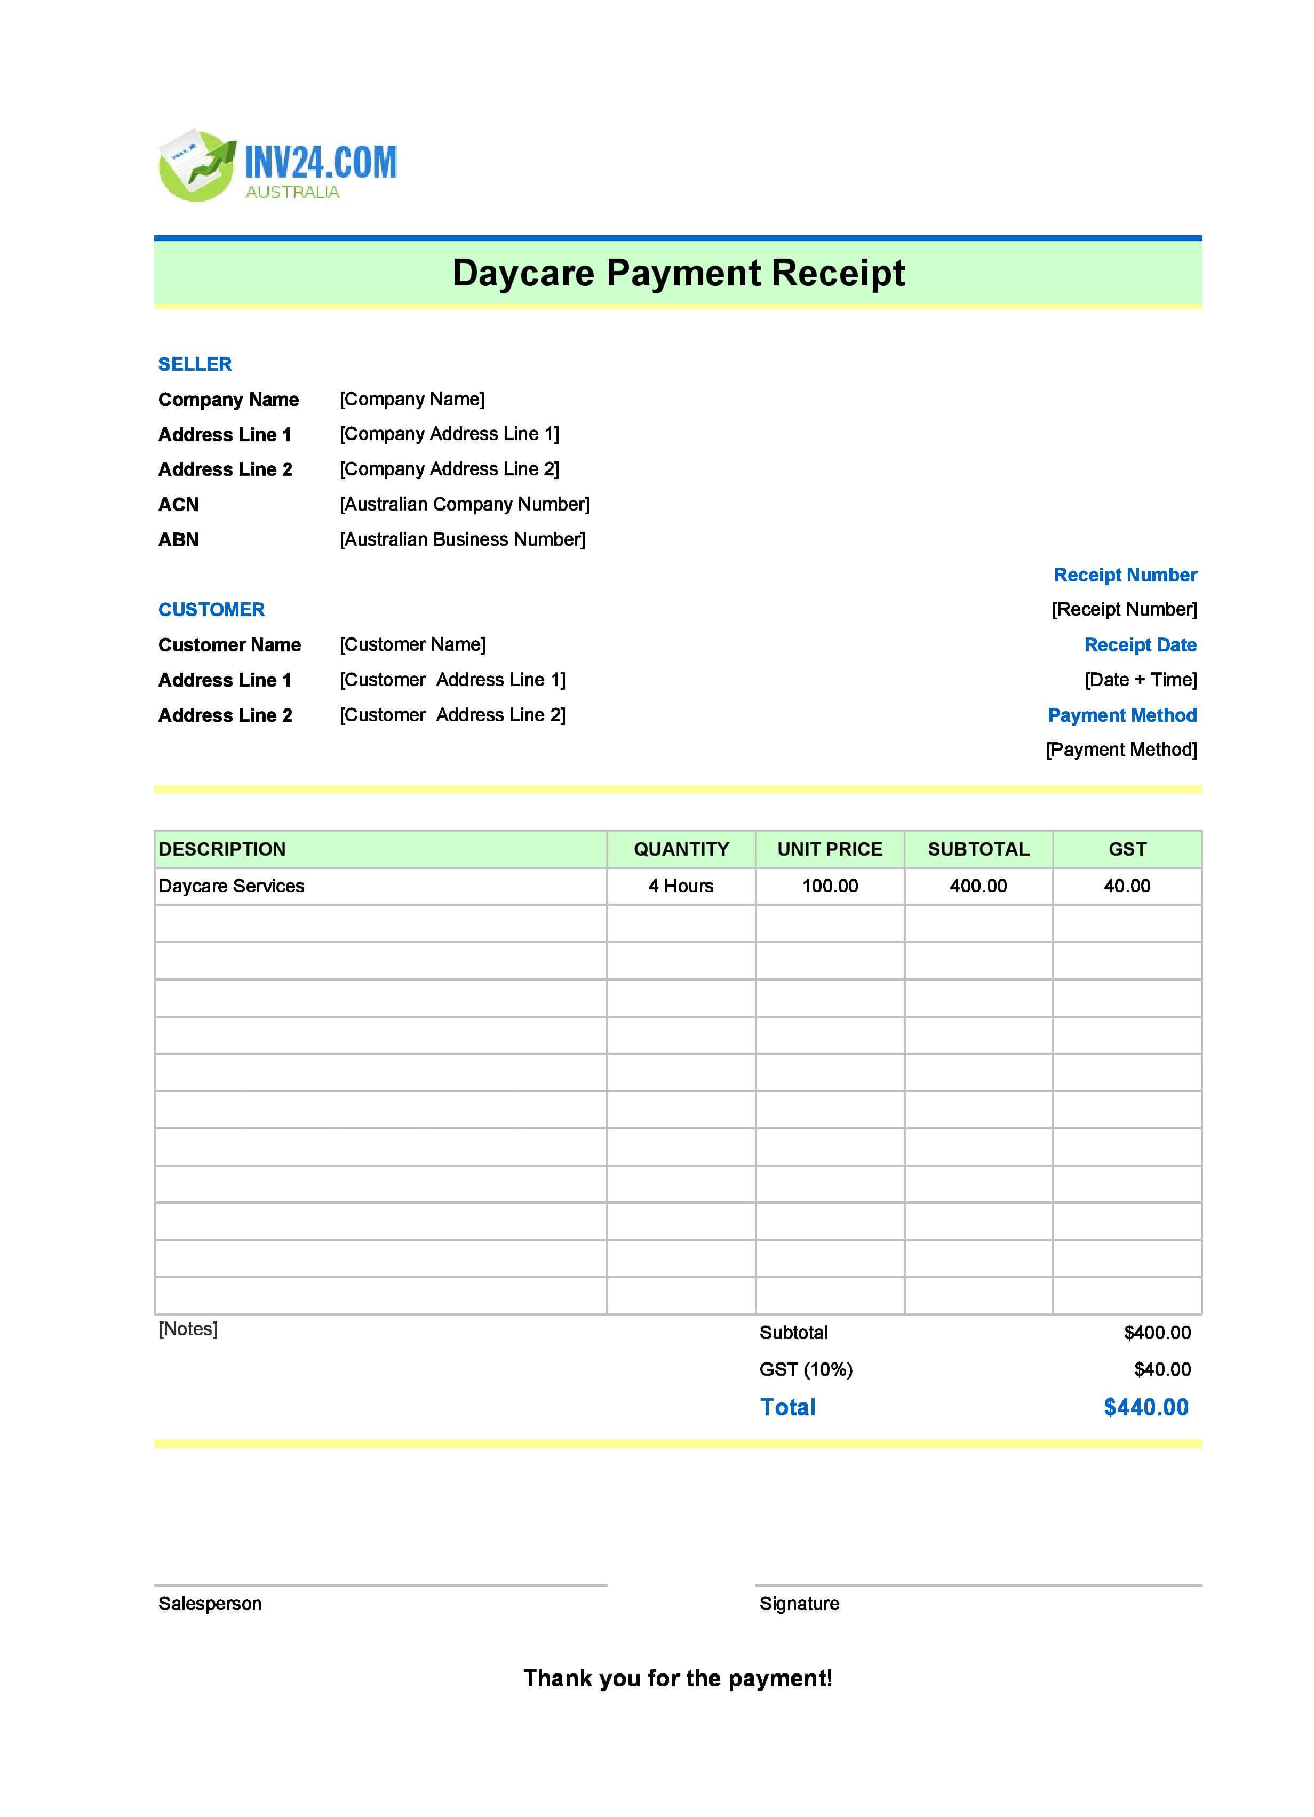Select the $40.00 GST amount
This screenshot has width=1314, height=1817.
(1162, 1370)
